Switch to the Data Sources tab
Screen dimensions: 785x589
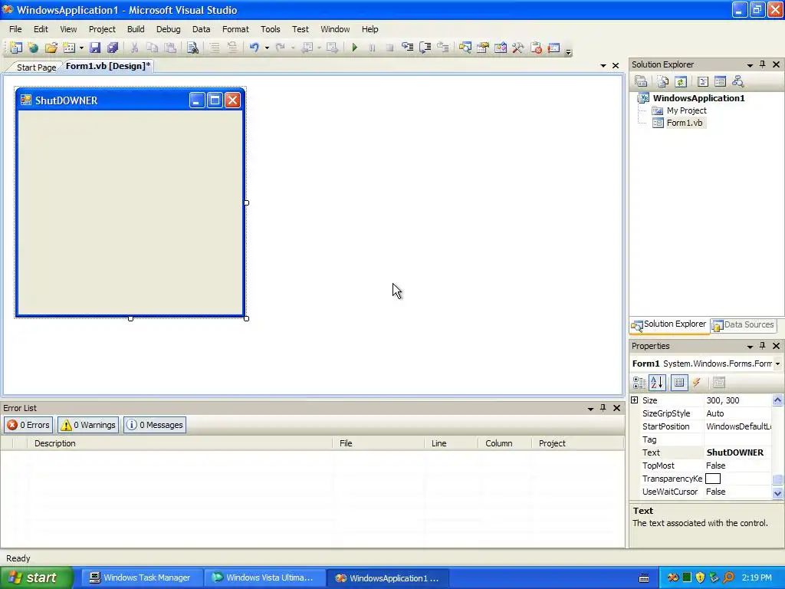(x=743, y=325)
